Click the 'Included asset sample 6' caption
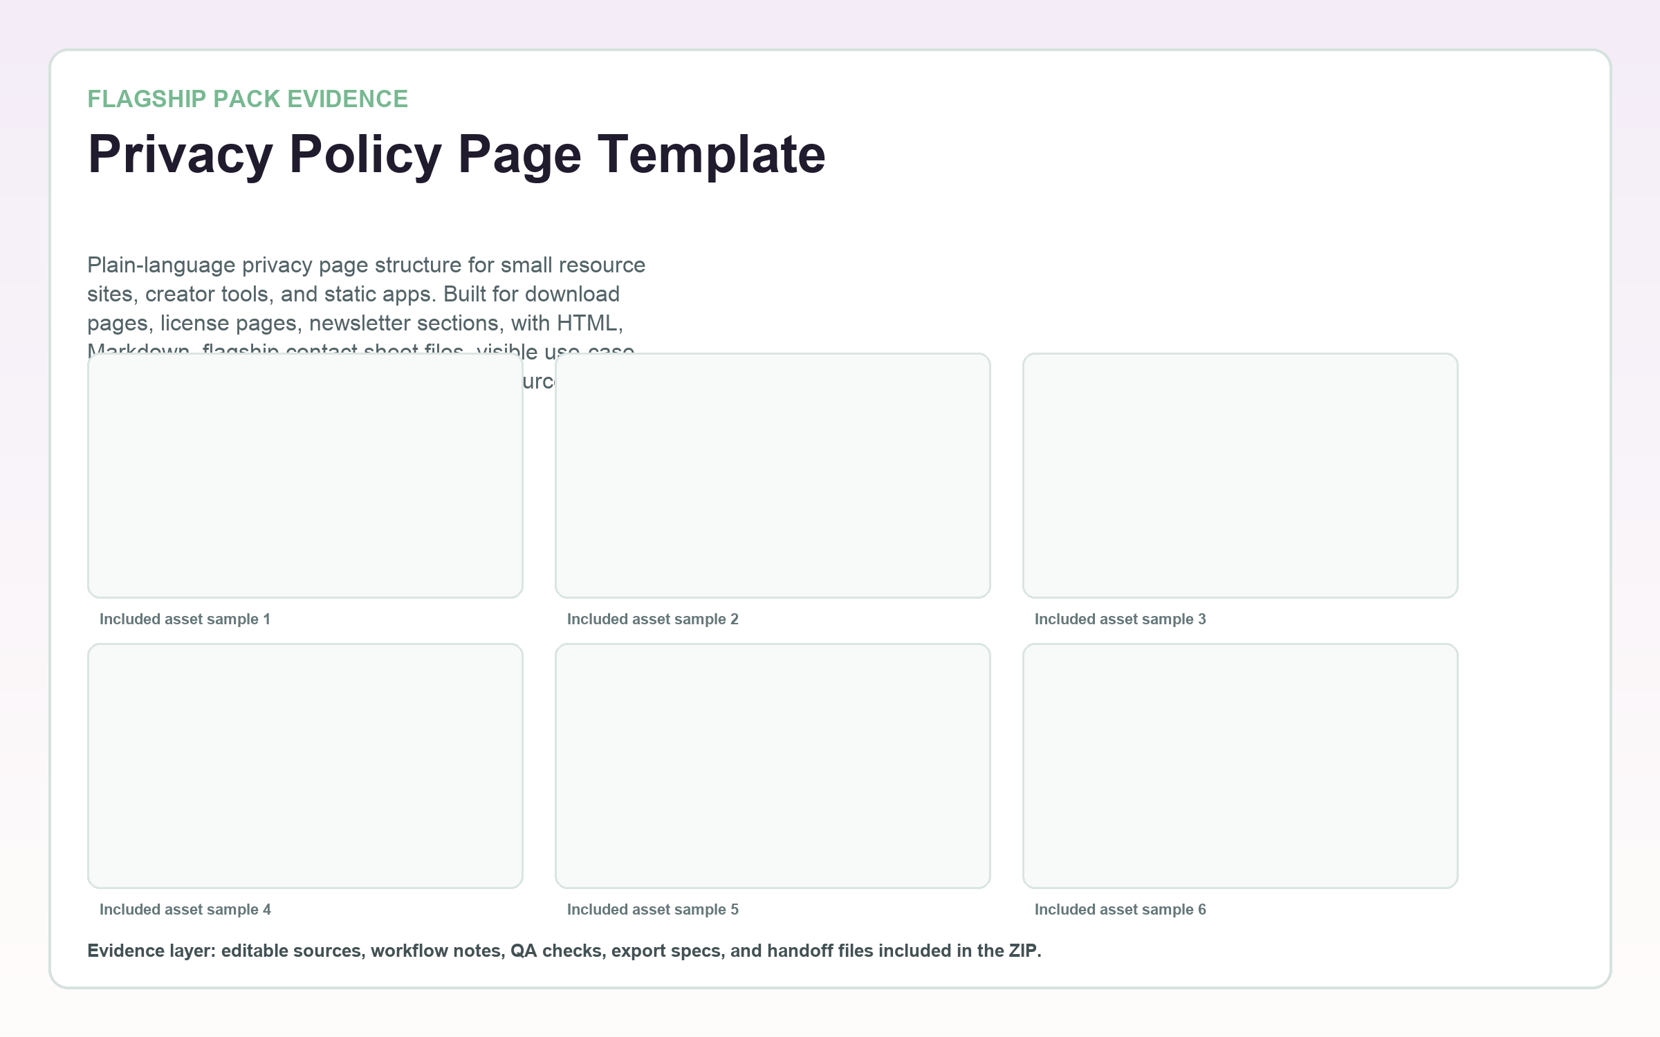Image resolution: width=1660 pixels, height=1037 pixels. point(1120,910)
